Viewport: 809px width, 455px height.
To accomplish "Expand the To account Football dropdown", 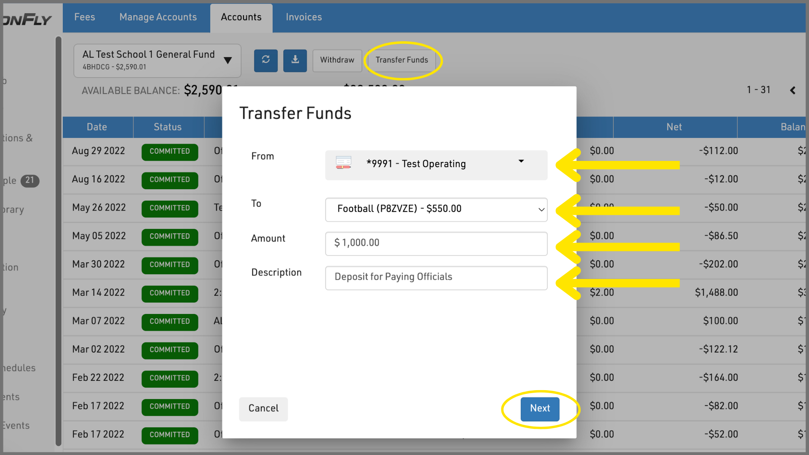I will (436, 209).
